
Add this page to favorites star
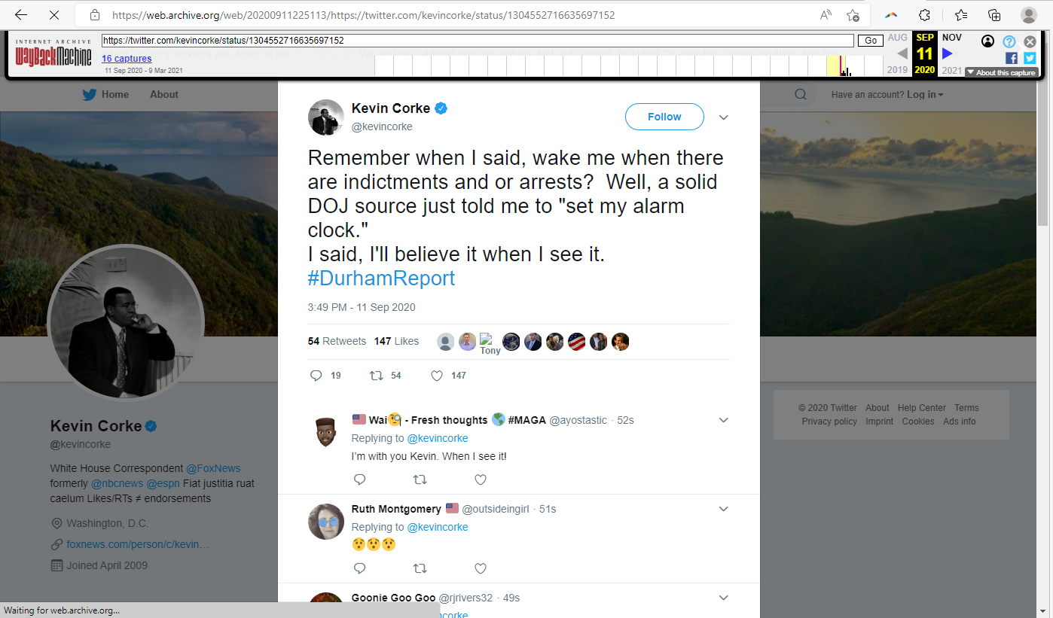click(x=853, y=15)
